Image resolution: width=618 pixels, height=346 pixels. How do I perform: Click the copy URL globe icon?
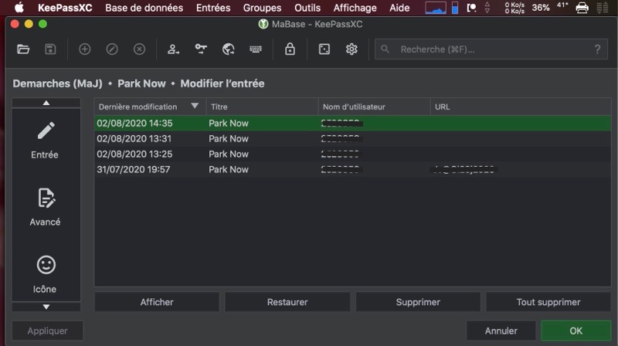click(228, 49)
